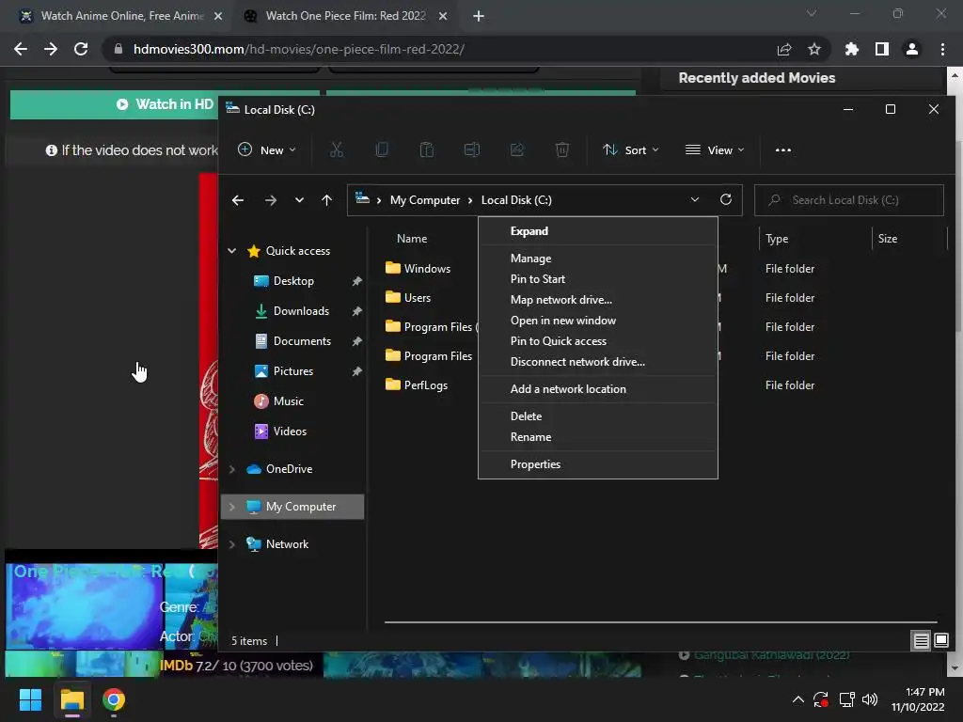Click Chrome icon in taskbar
The width and height of the screenshot is (963, 722).
click(114, 699)
